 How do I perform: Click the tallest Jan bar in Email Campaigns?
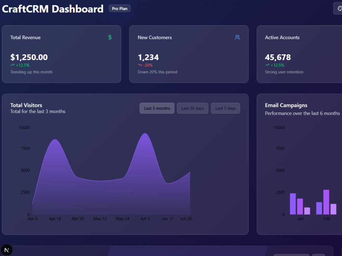[x=293, y=204]
